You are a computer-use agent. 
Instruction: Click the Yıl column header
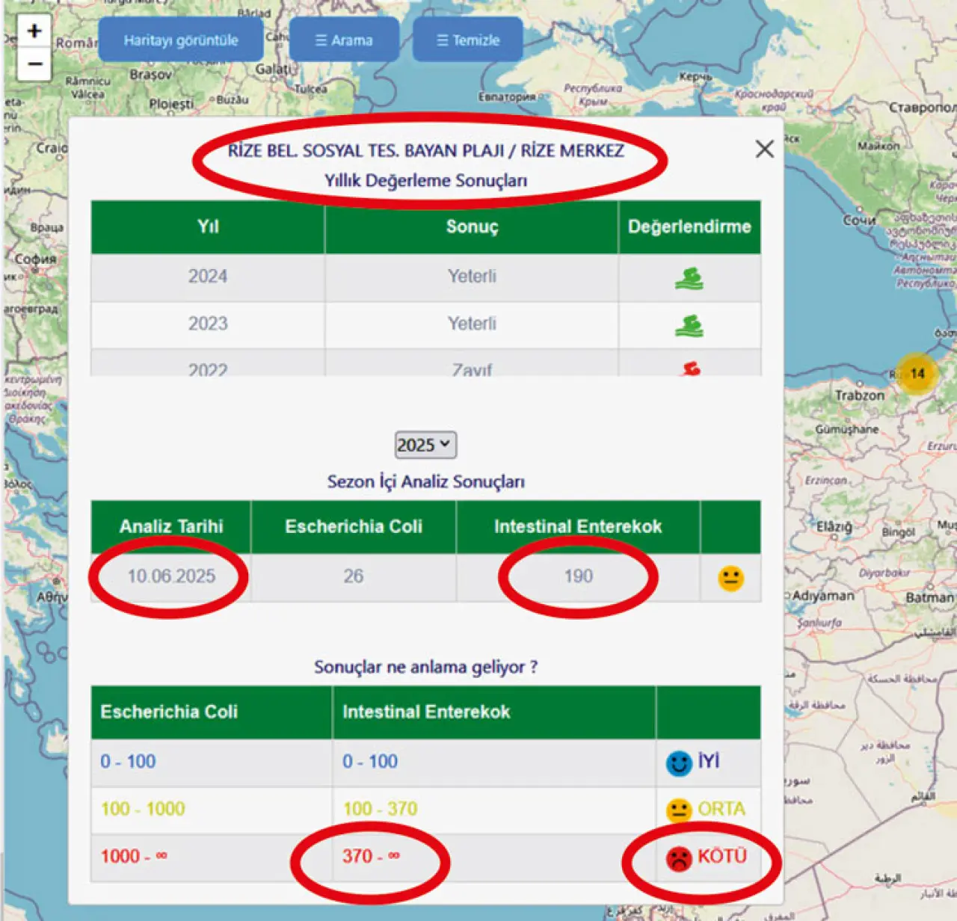[208, 227]
